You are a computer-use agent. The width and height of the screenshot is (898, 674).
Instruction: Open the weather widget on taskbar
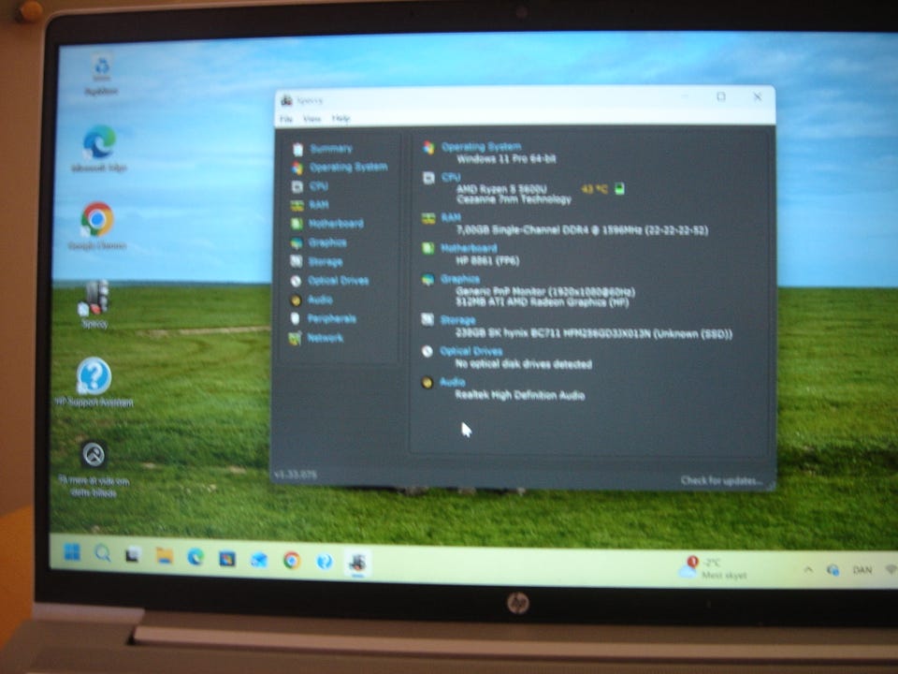click(x=712, y=567)
